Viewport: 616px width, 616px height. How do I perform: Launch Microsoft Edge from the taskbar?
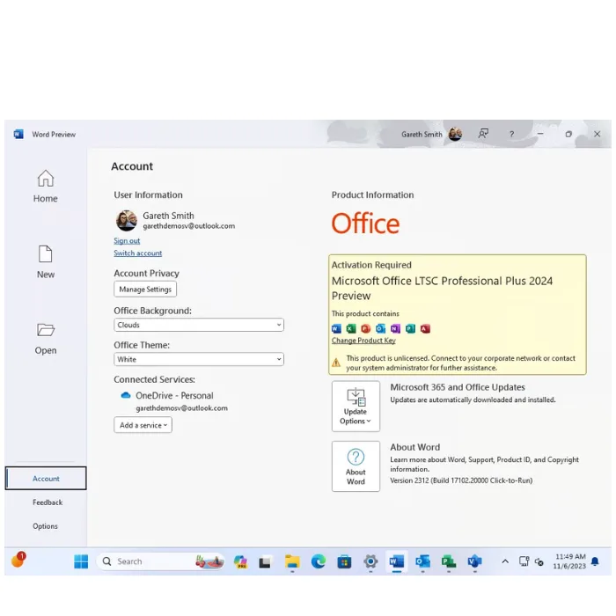point(319,561)
